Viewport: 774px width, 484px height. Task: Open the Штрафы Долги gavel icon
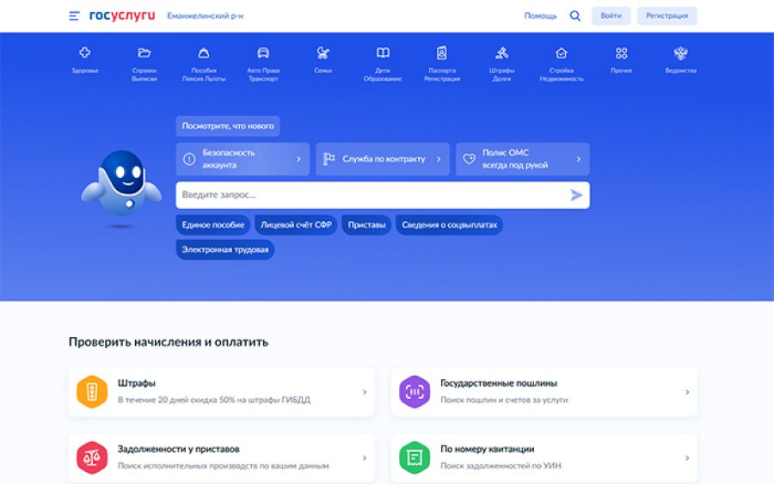pos(501,52)
